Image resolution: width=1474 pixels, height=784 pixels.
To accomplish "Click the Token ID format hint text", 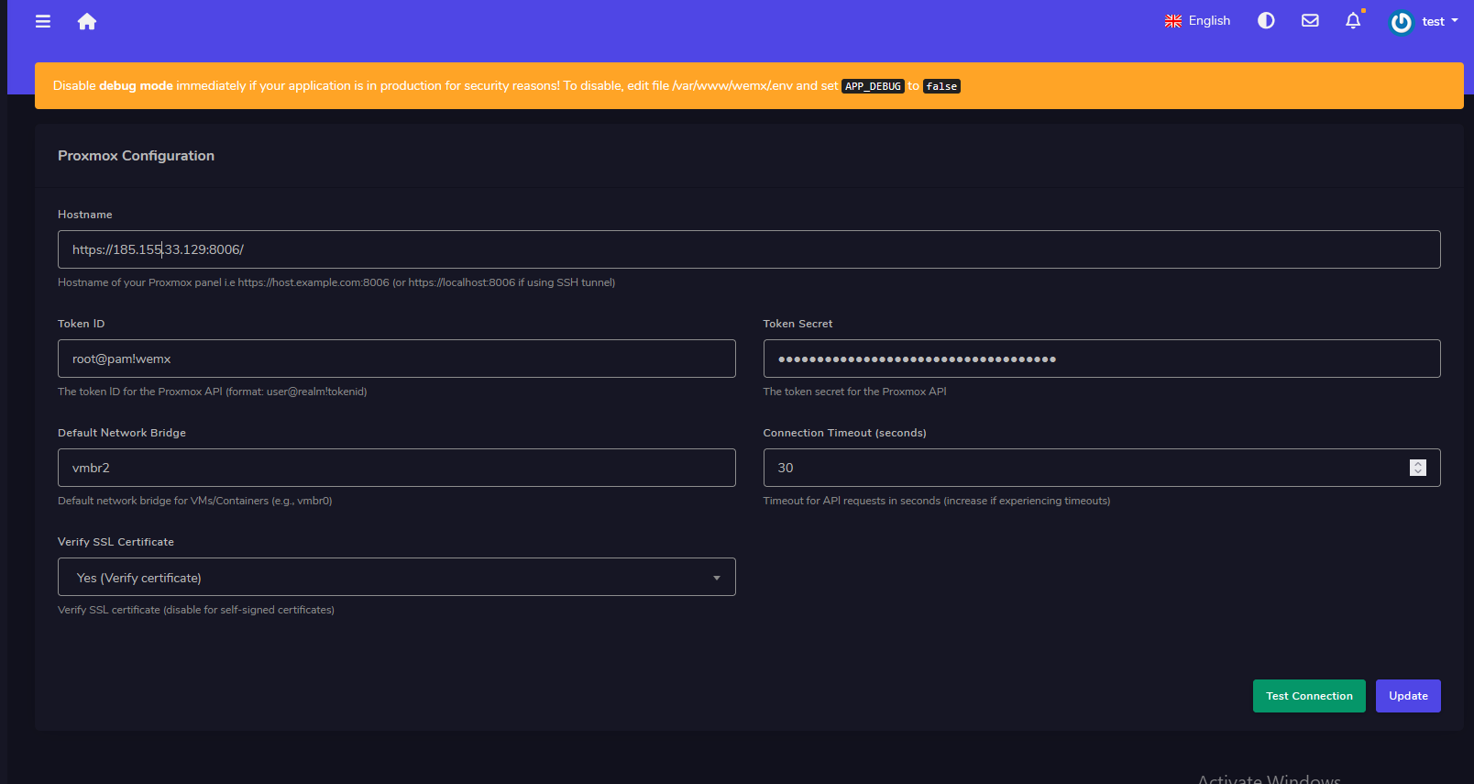I will (x=213, y=392).
